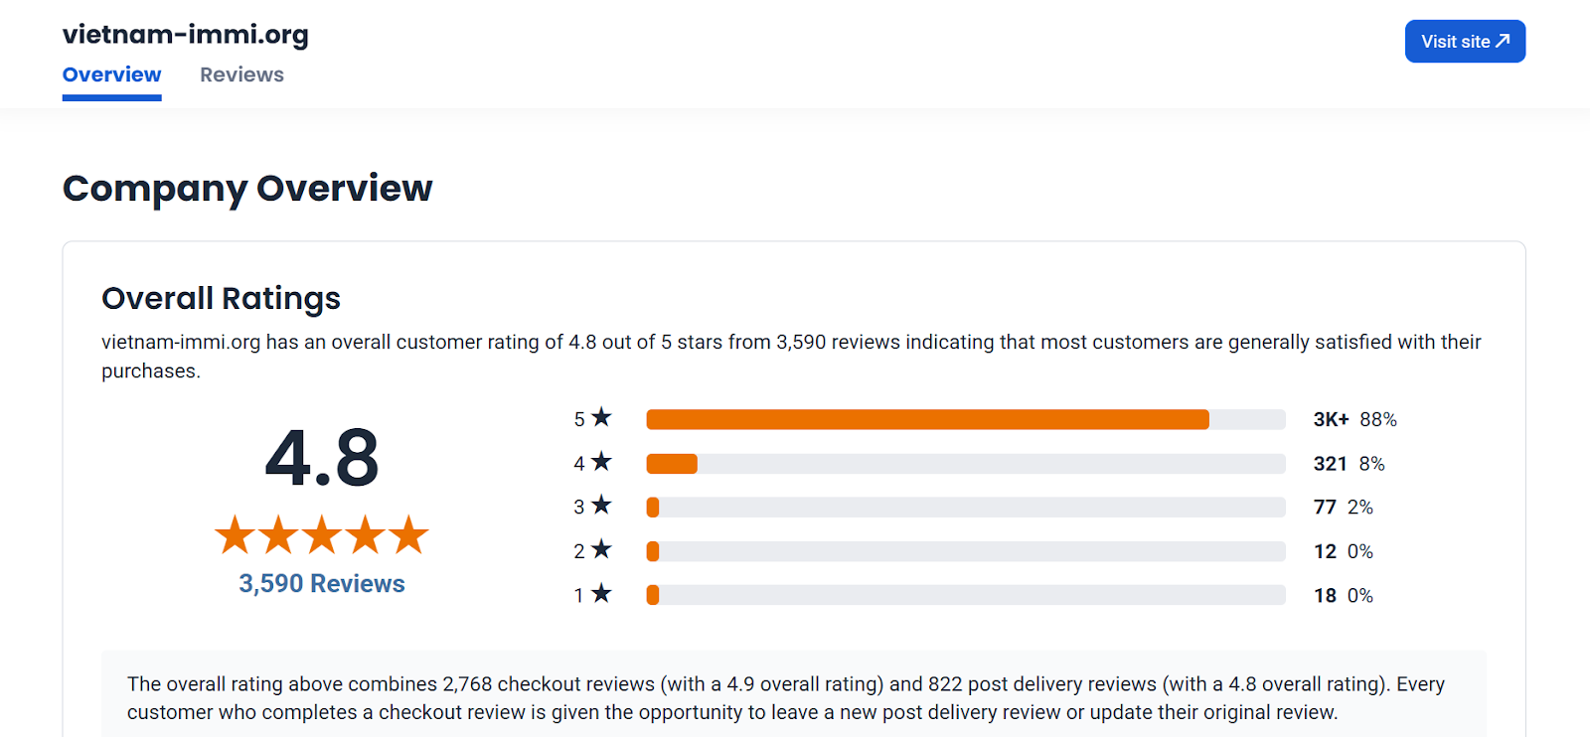Click the star icon beside the 2 rating
1590x737 pixels.
click(601, 548)
